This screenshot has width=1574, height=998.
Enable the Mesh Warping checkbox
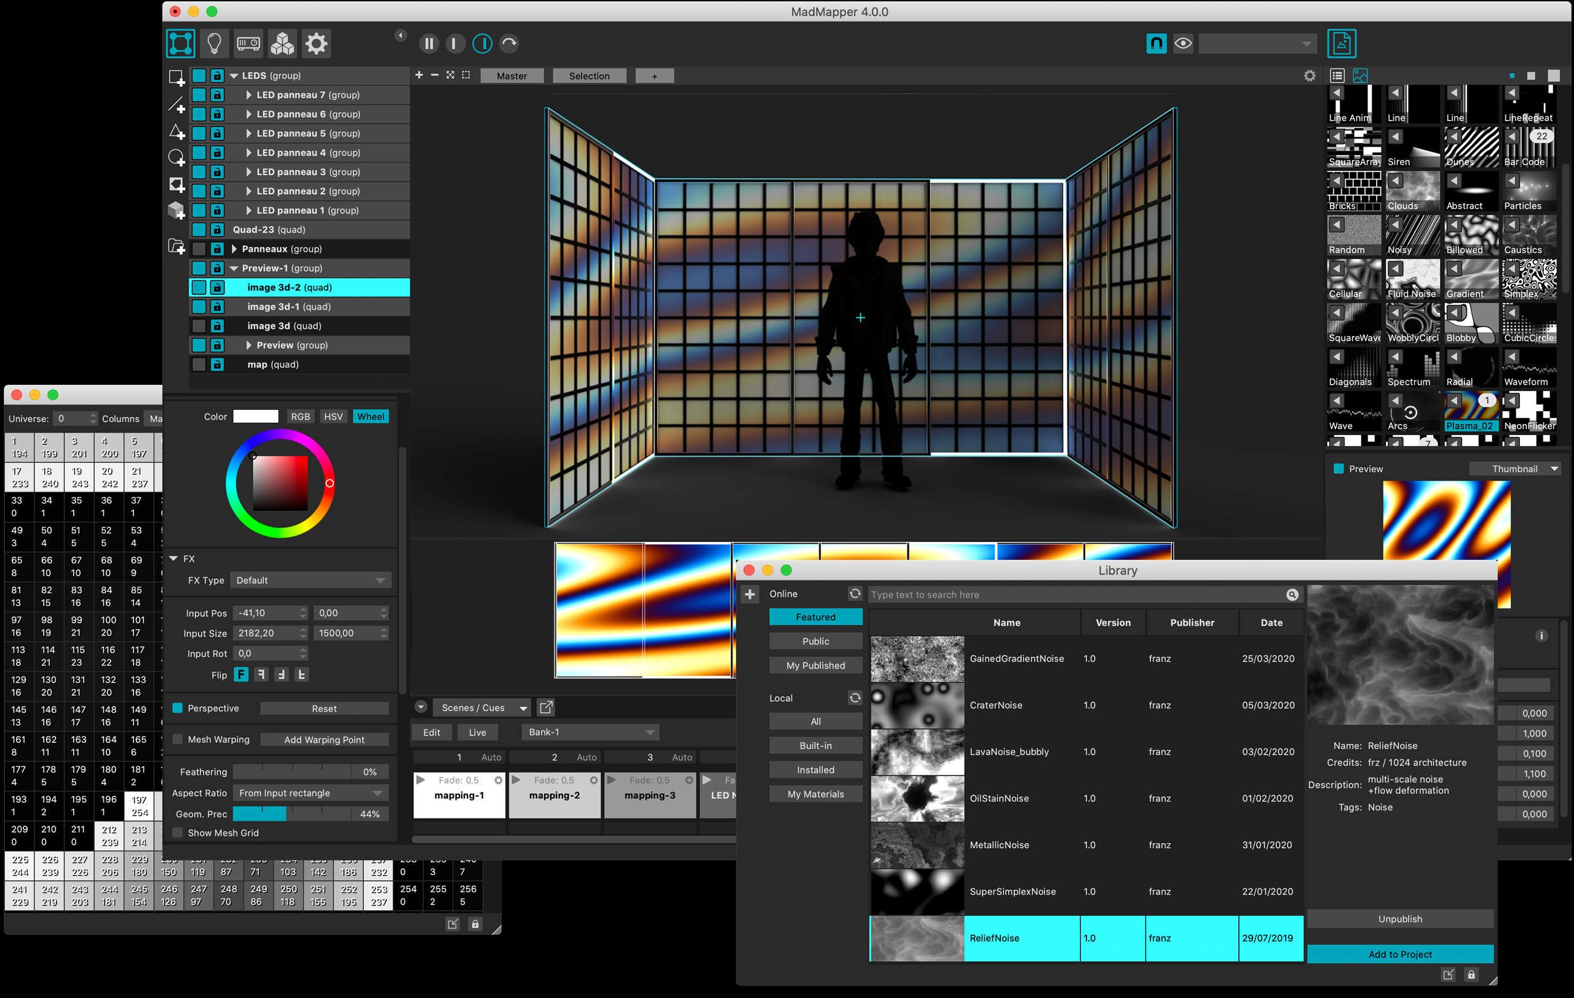tap(178, 739)
